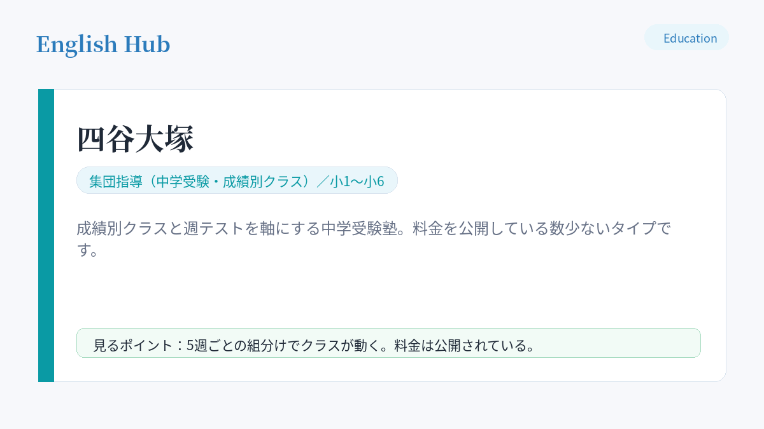
Task: Click the description paragraph about 中学受験塾
Action: point(374,239)
